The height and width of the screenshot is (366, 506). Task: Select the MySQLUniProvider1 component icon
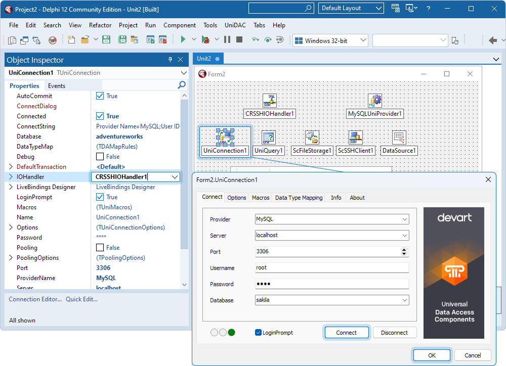pos(375,101)
